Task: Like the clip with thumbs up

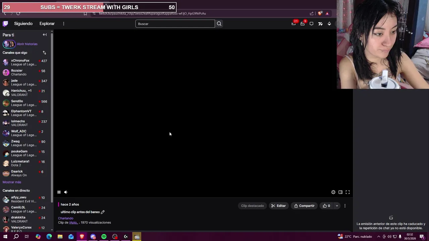Action: (x=326, y=206)
